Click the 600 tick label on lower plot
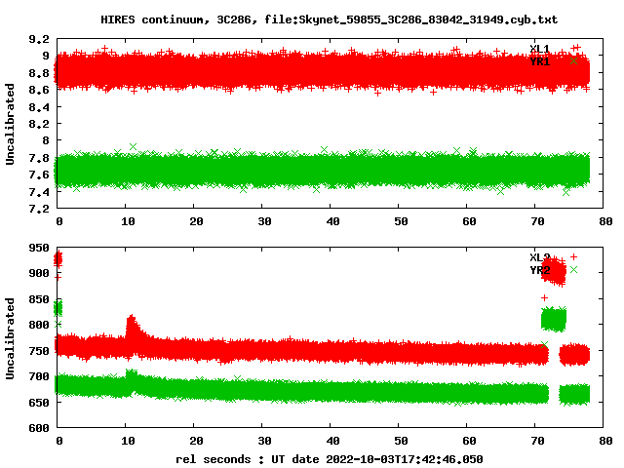This screenshot has height=468, width=624. [39, 428]
